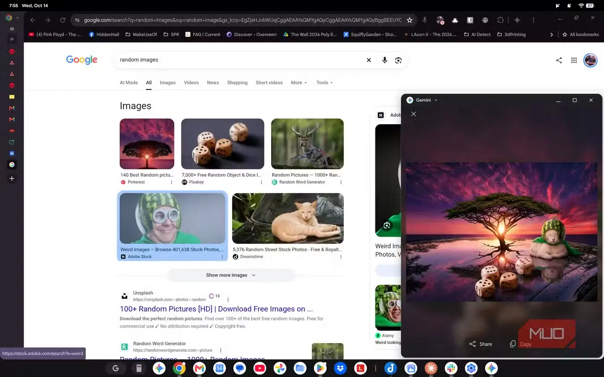The height and width of the screenshot is (377, 604).
Task: Reload the page in Chrome
Action: [x=63, y=20]
